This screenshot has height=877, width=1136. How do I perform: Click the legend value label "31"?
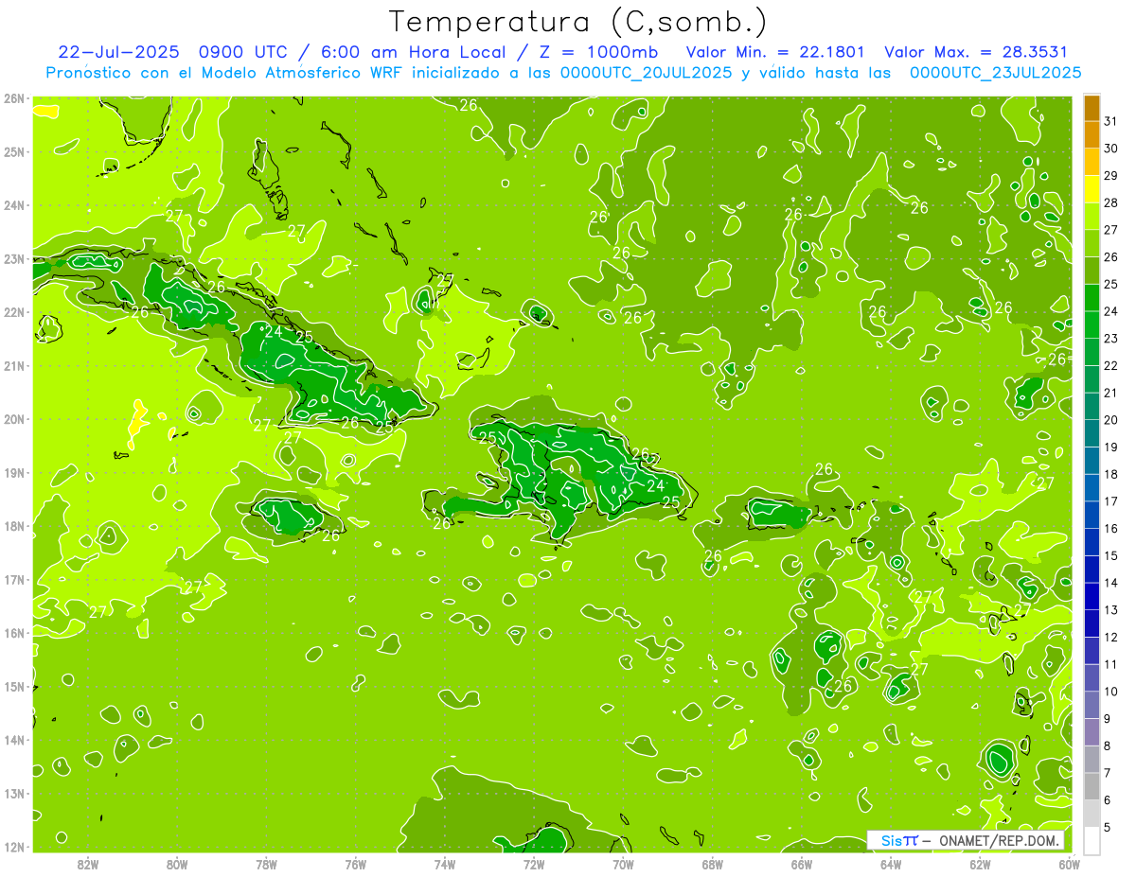[1110, 121]
